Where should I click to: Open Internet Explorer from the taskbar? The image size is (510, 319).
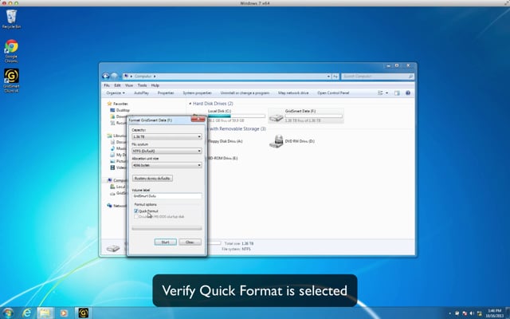pos(27,313)
